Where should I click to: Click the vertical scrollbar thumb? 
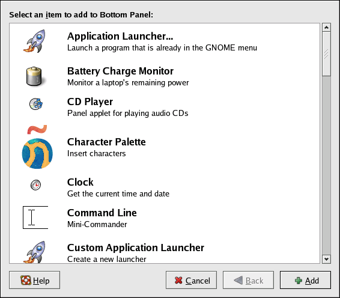click(326, 54)
